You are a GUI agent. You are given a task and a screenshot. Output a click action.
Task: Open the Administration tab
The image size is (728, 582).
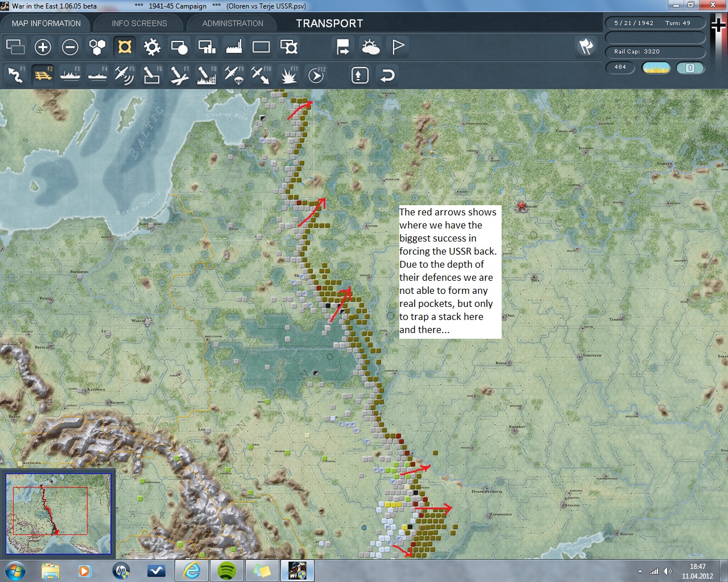point(233,23)
